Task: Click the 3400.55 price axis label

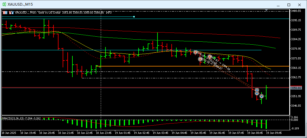Action: (x=296, y=11)
